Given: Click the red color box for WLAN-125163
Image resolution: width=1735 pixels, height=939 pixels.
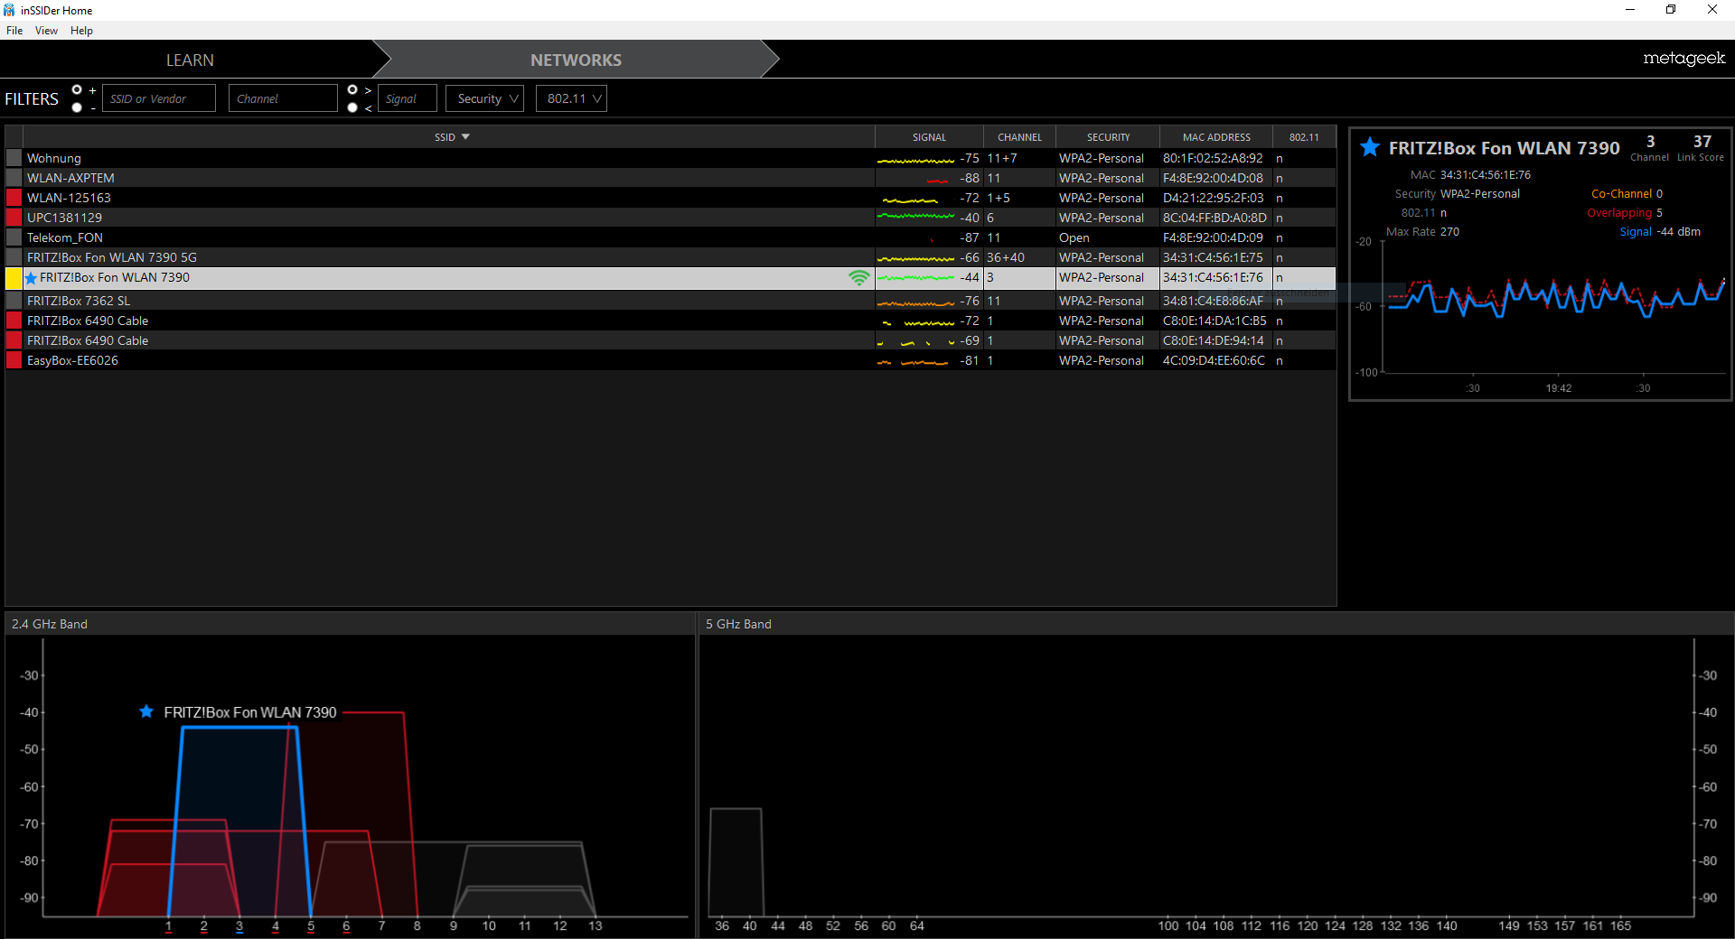Looking at the screenshot, I should (x=14, y=198).
